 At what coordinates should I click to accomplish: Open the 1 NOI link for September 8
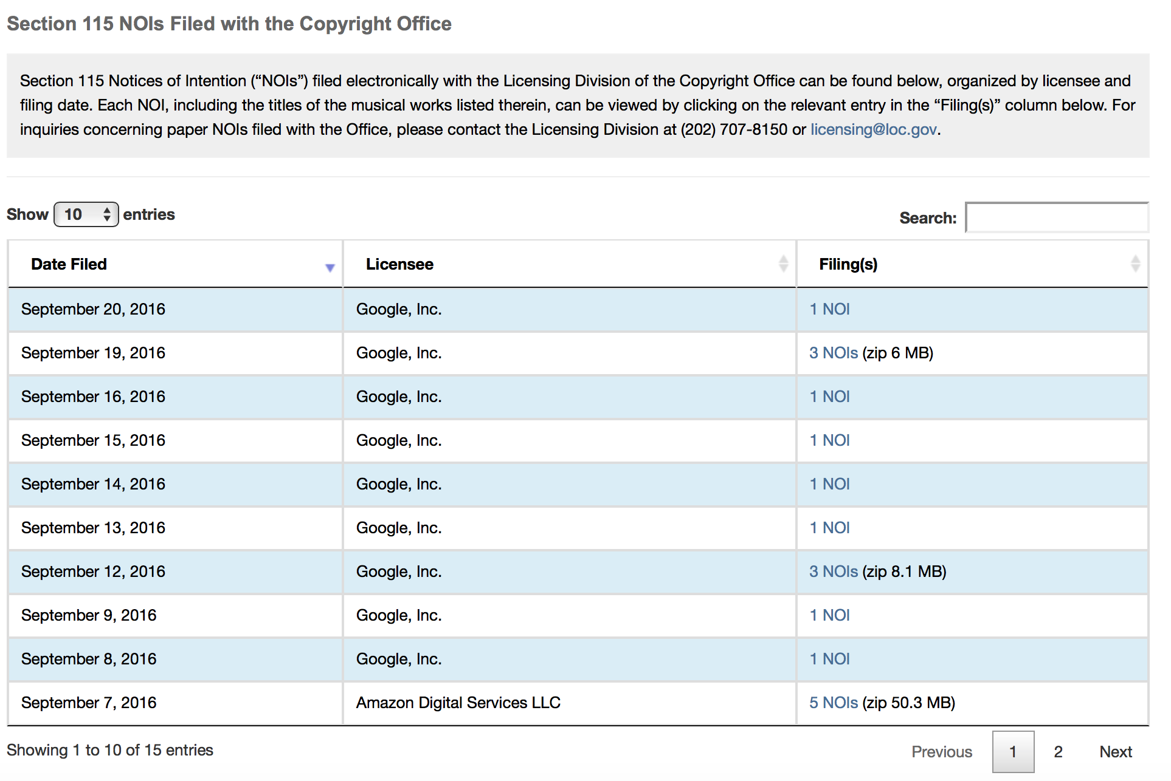pos(829,659)
